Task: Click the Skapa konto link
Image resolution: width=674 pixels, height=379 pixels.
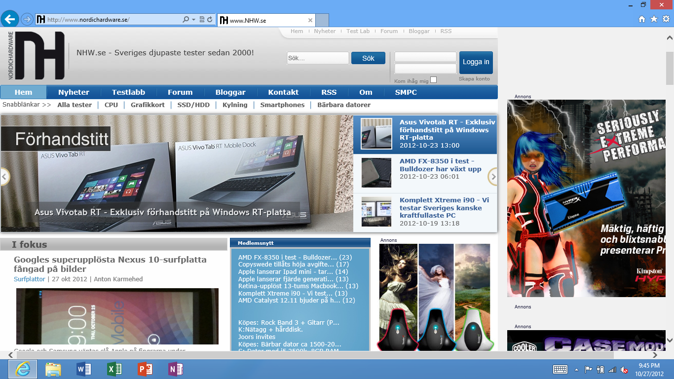Action: 474,79
